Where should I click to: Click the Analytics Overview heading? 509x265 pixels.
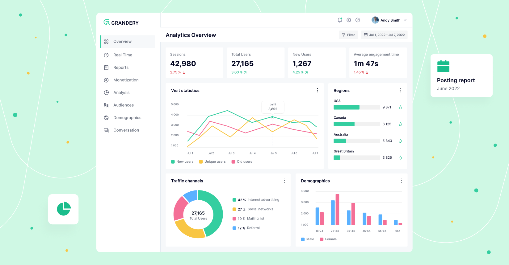191,35
